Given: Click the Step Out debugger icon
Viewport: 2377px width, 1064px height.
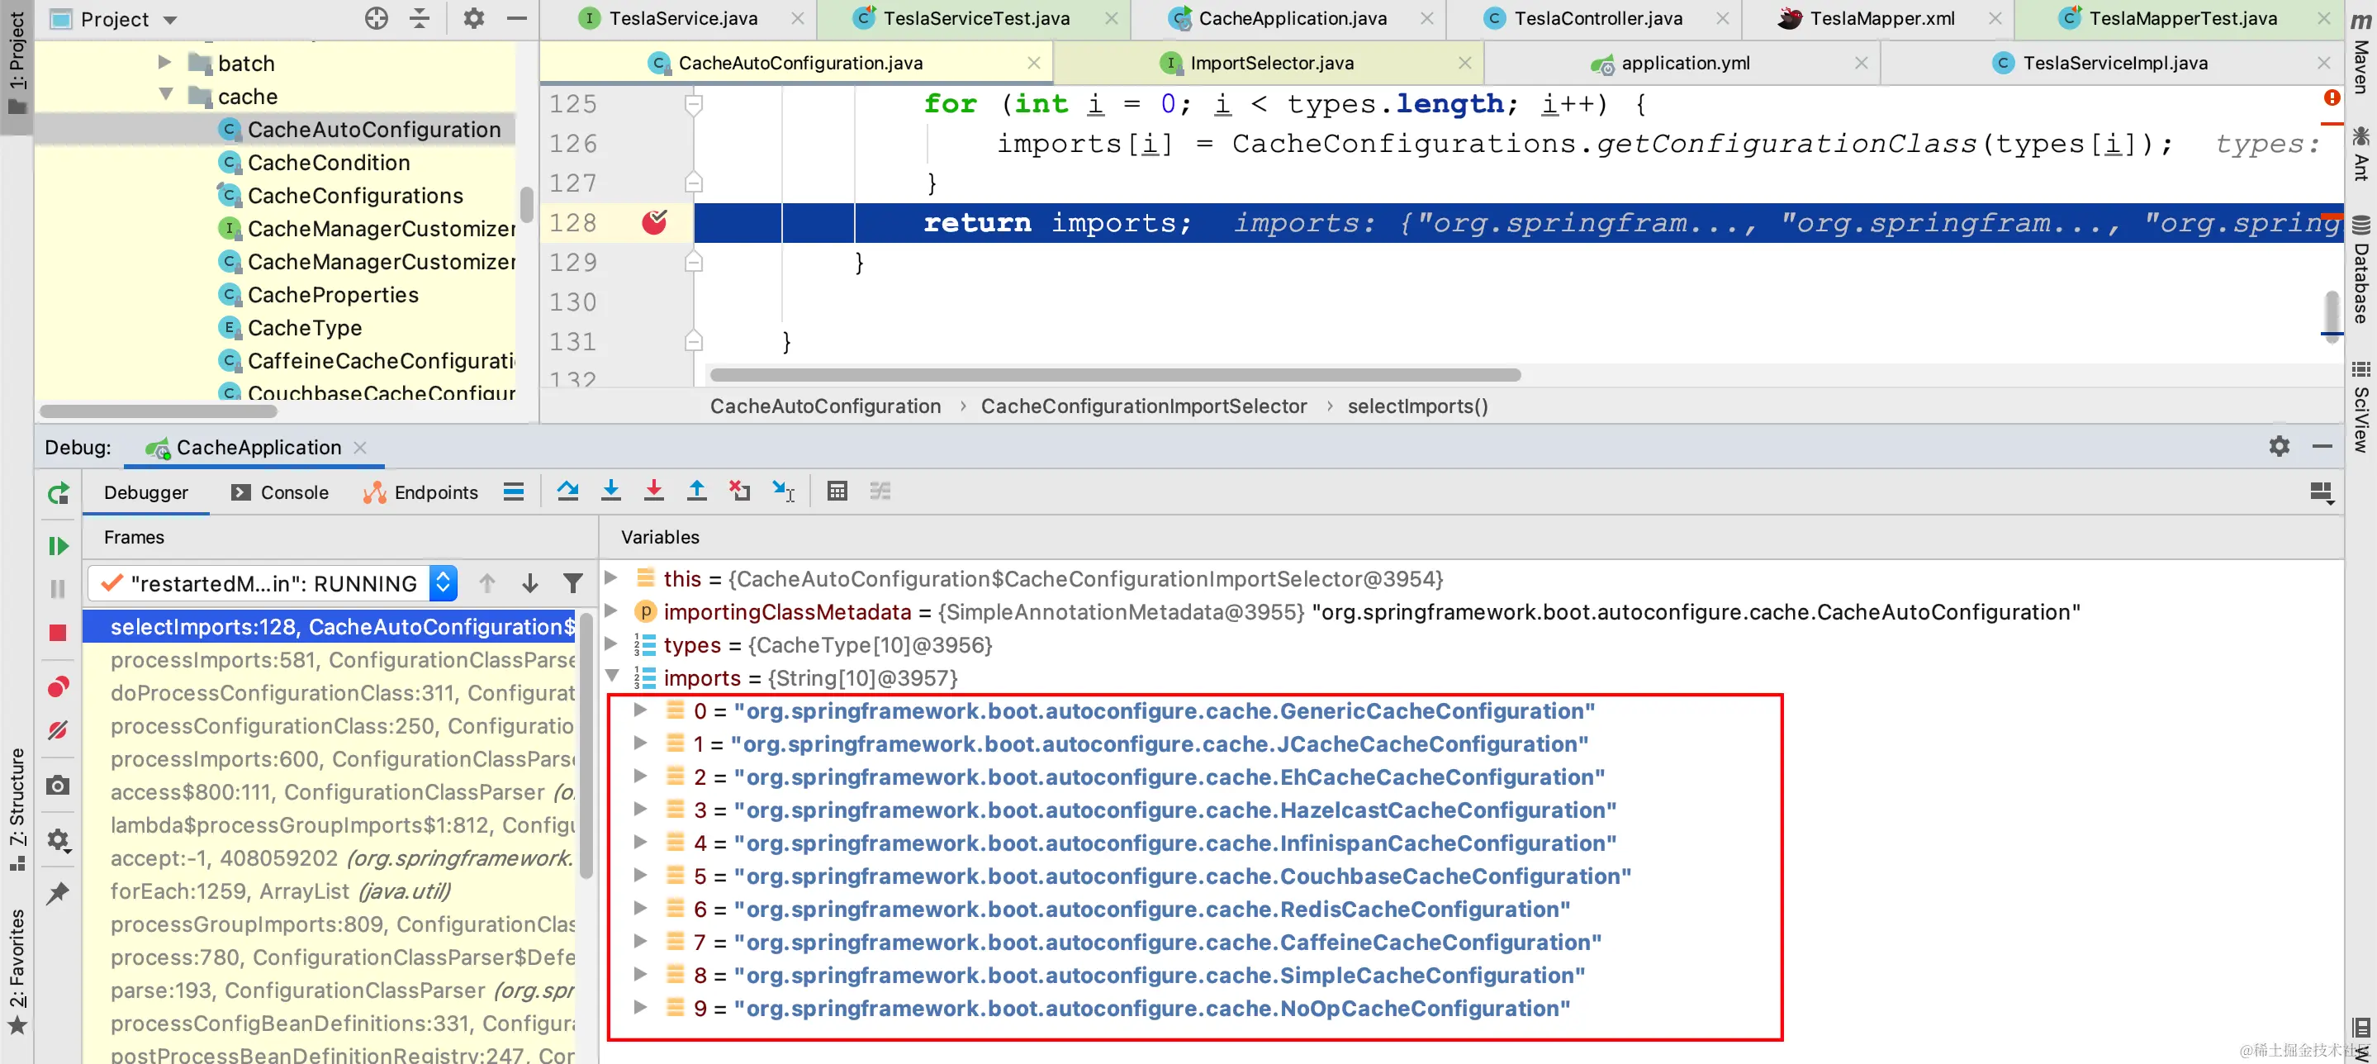Looking at the screenshot, I should (x=697, y=491).
